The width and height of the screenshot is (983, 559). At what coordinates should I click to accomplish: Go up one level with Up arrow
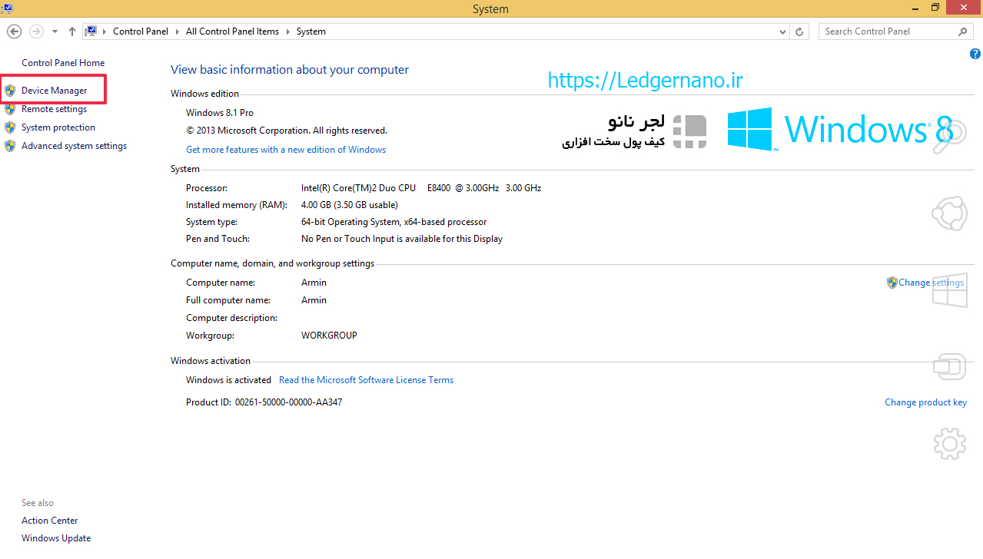point(72,31)
